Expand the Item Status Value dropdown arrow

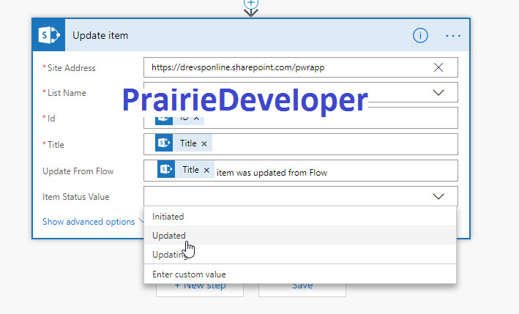click(438, 197)
